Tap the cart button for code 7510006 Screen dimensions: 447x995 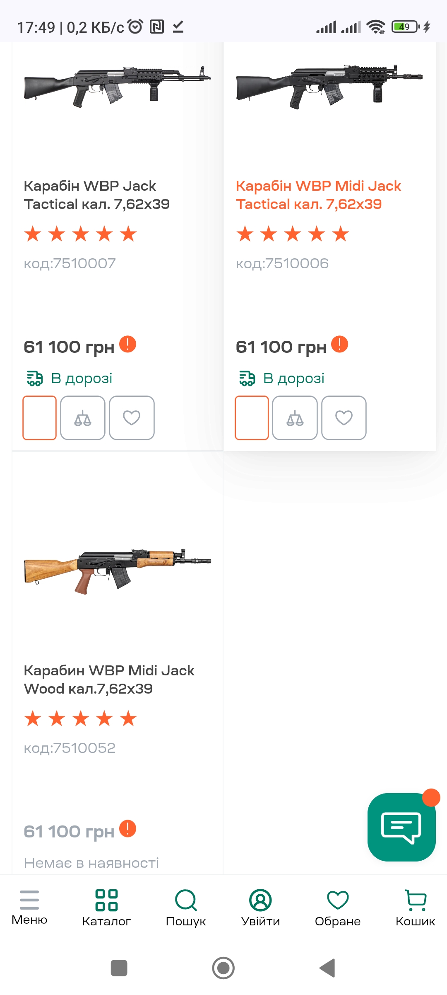(x=252, y=418)
